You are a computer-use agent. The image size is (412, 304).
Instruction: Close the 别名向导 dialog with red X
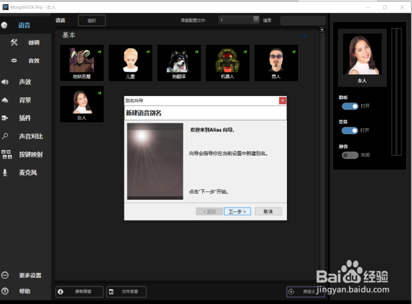click(x=282, y=101)
